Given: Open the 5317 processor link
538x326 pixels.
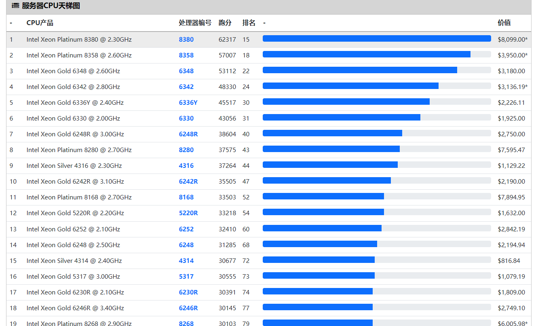Looking at the screenshot, I should [186, 277].
